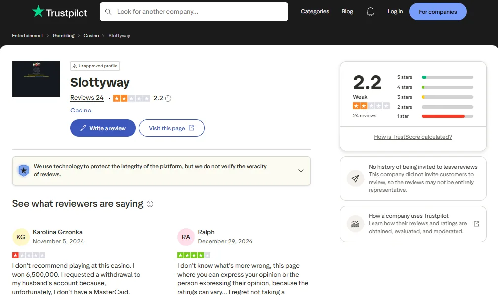Open the Blog menu item
Screen dimensions: 498x295
click(347, 11)
